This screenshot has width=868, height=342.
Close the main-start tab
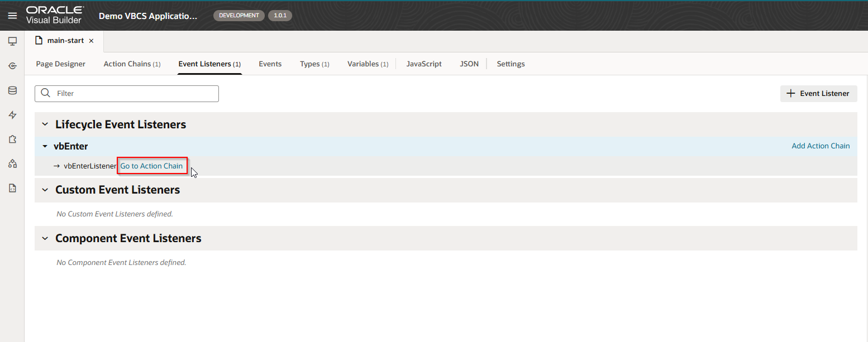(91, 41)
